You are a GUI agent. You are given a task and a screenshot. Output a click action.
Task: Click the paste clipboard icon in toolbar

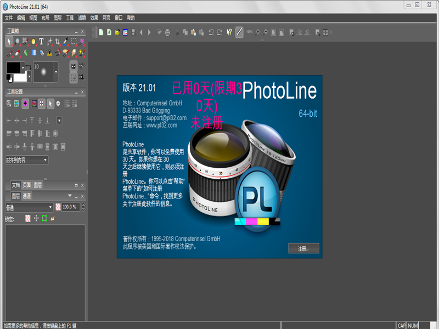193,32
